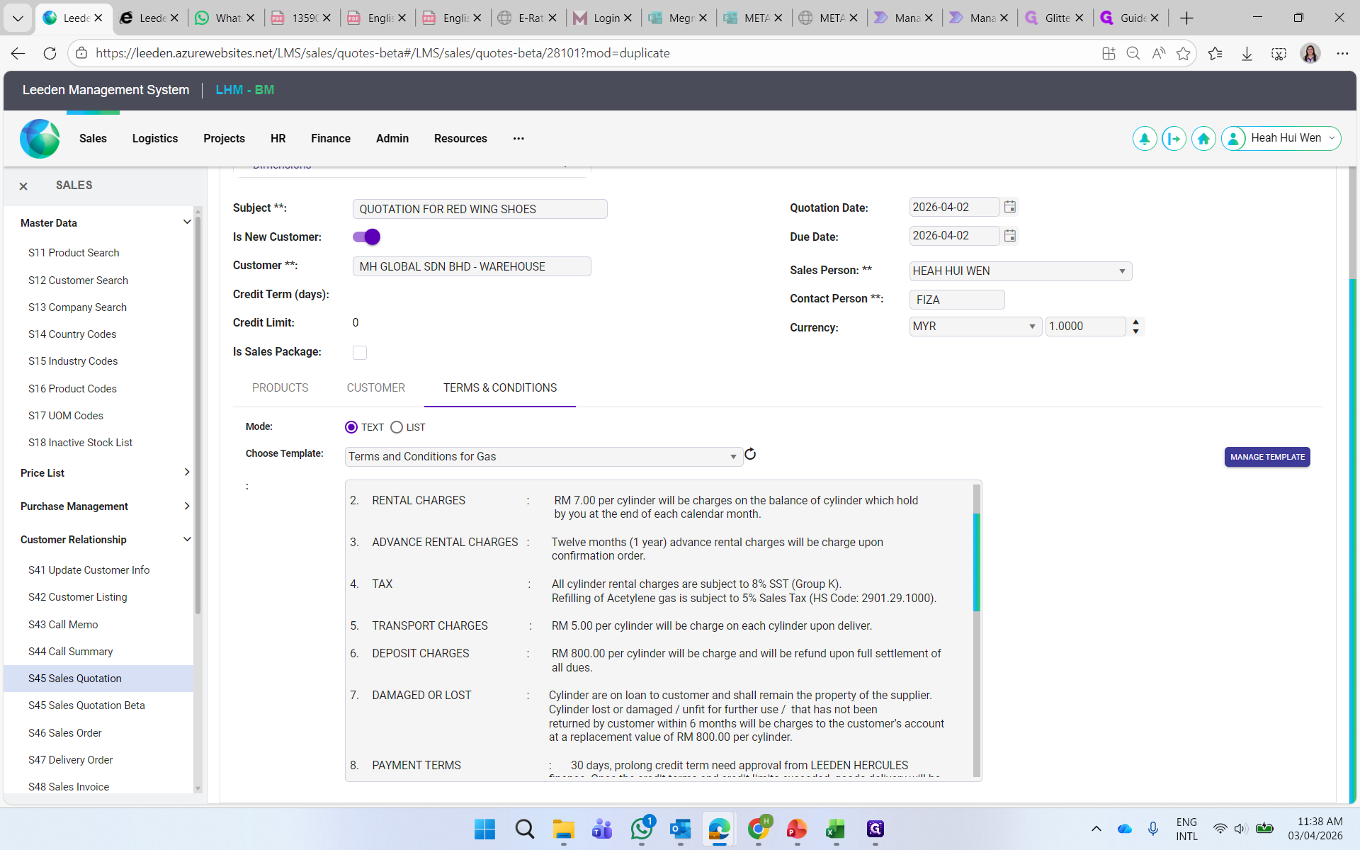The height and width of the screenshot is (850, 1360).
Task: Close the SALES sidebar panel
Action: [x=23, y=186]
